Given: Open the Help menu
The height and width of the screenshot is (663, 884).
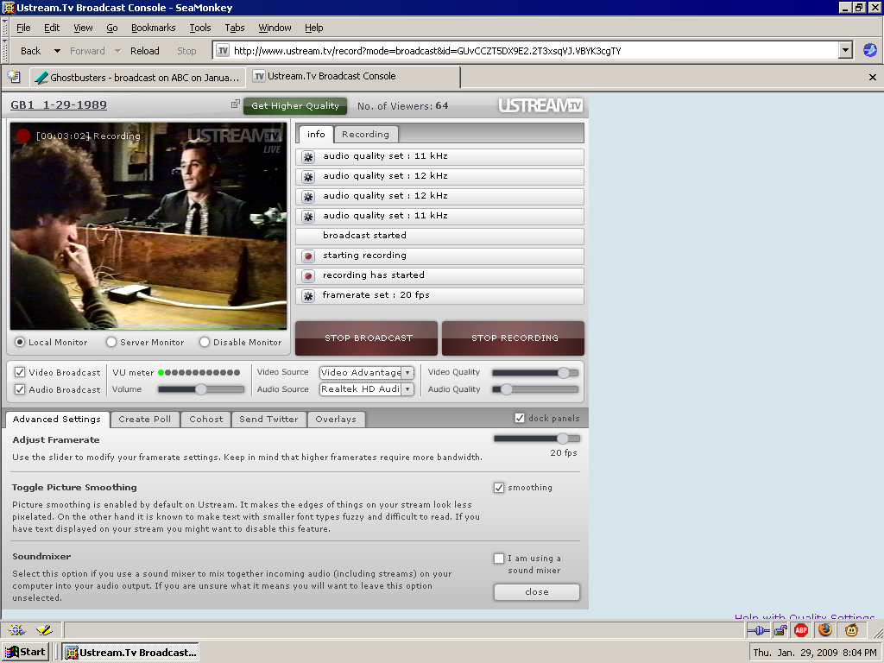Looking at the screenshot, I should click(x=314, y=28).
